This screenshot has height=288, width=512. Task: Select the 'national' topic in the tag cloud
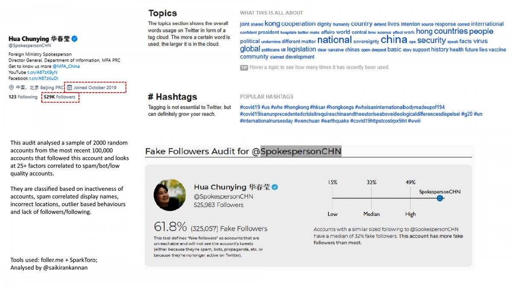pos(335,40)
